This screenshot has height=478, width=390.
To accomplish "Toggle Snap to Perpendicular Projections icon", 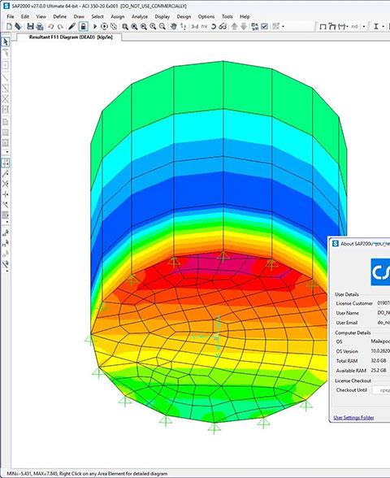I will 6,194.
